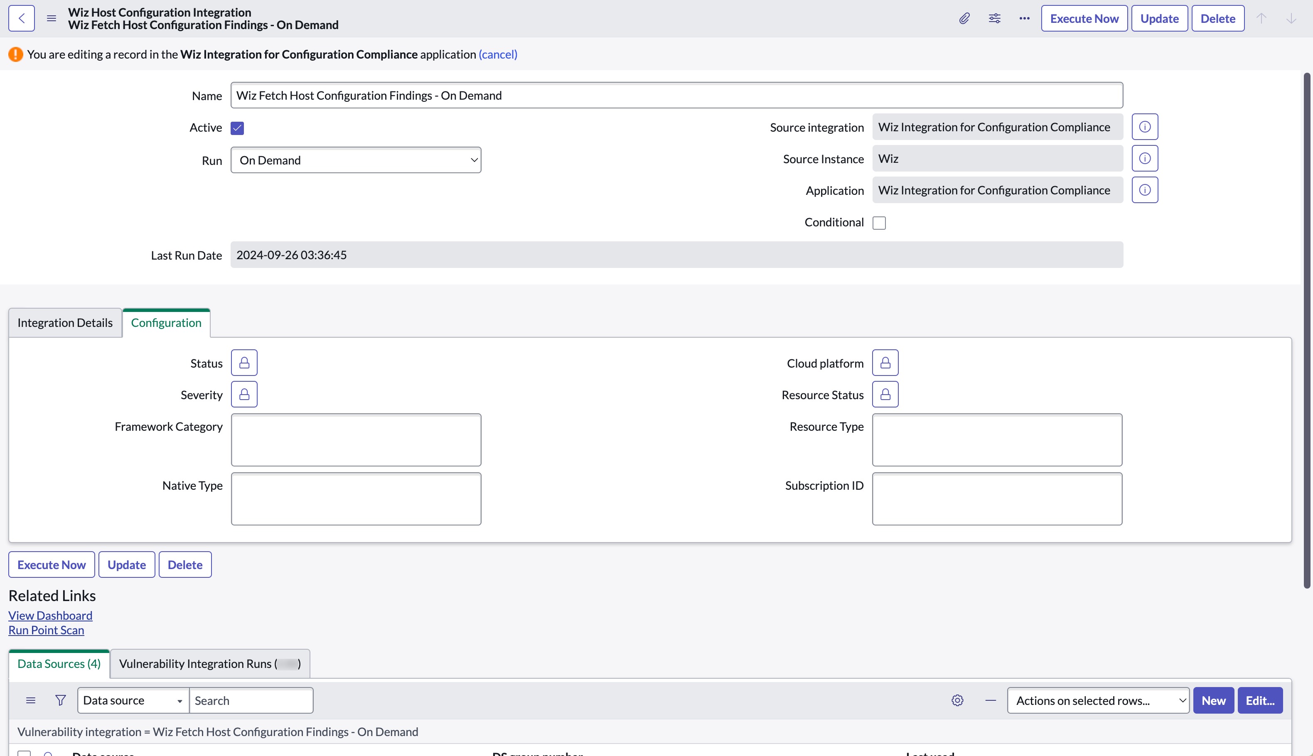Select all rows checkbox in Data Sources list
The height and width of the screenshot is (756, 1313).
tap(24, 753)
